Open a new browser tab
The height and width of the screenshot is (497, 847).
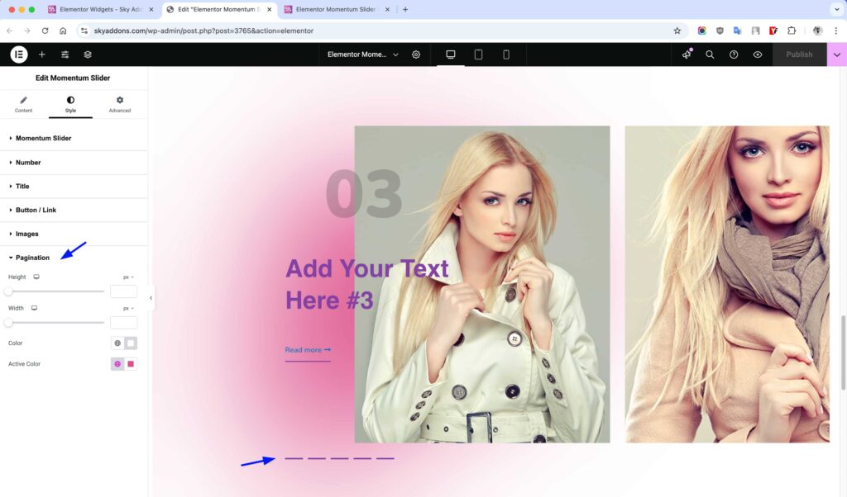click(405, 9)
